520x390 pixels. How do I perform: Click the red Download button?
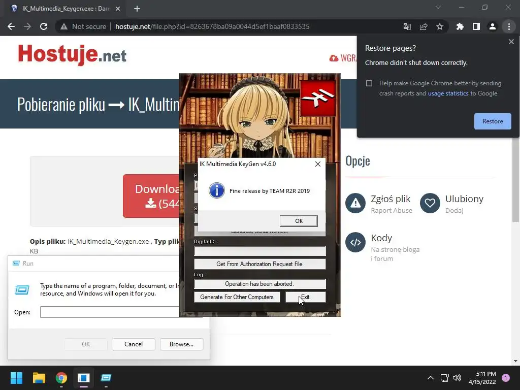coord(151,196)
